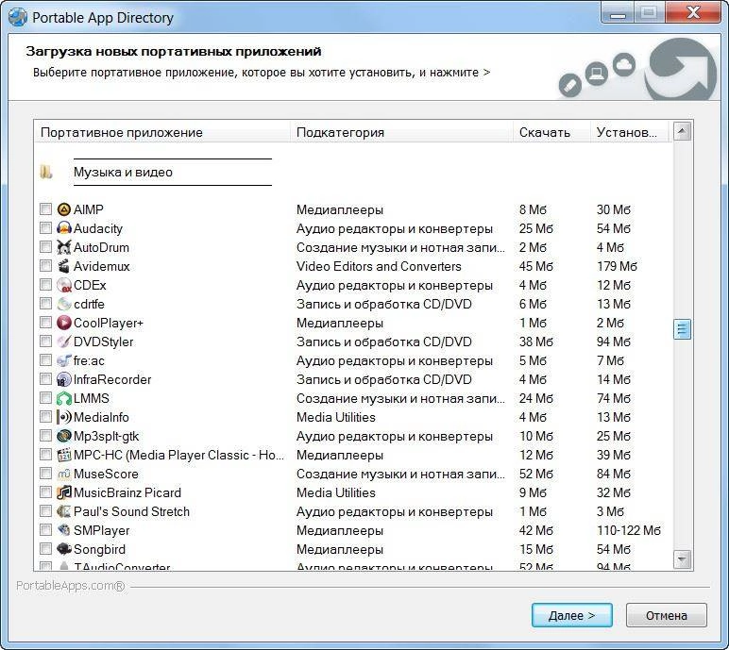Sort by Скачать column header
729x650 pixels.
point(551,132)
